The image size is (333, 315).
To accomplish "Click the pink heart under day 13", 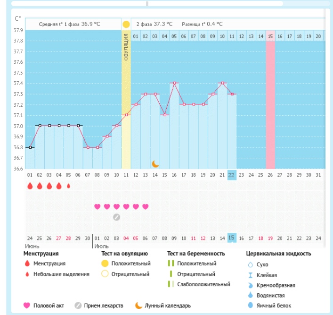I will click(146, 206).
